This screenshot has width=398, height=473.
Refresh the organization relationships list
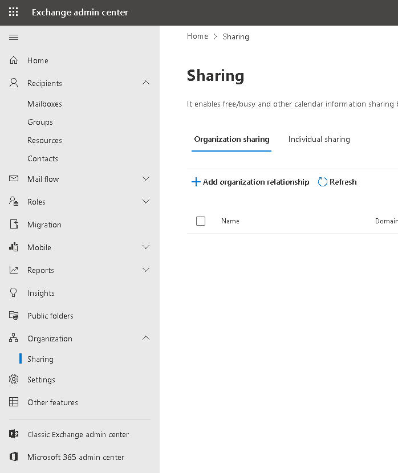tap(337, 181)
